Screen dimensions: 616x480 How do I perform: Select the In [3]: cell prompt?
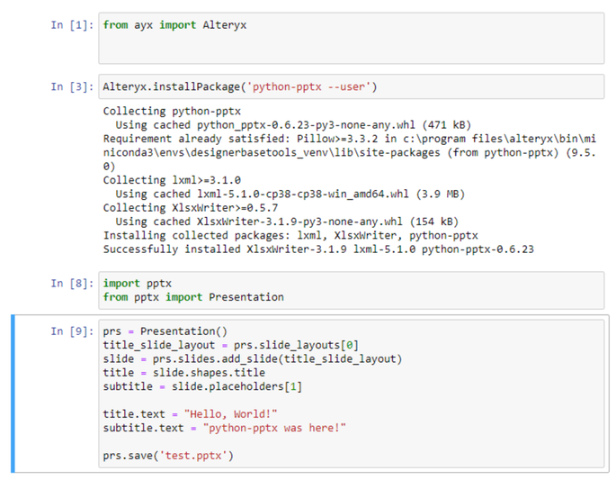click(72, 87)
